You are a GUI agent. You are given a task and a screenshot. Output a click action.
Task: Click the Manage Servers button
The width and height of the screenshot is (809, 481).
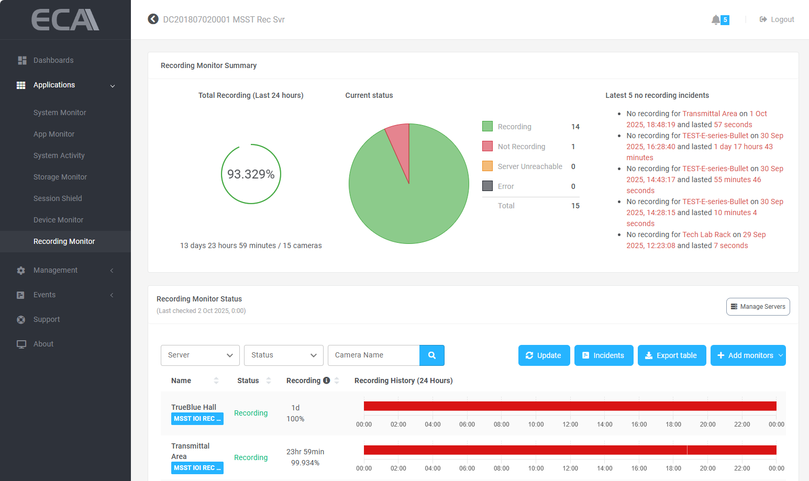(758, 307)
